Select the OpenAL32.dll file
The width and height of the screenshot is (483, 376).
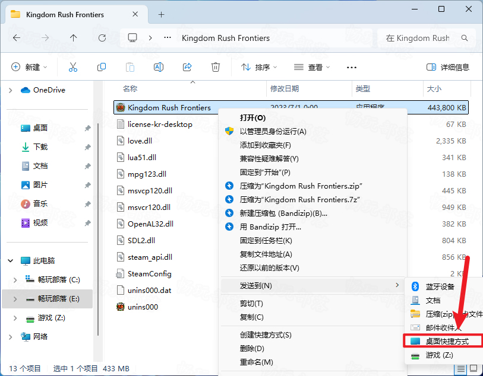150,224
